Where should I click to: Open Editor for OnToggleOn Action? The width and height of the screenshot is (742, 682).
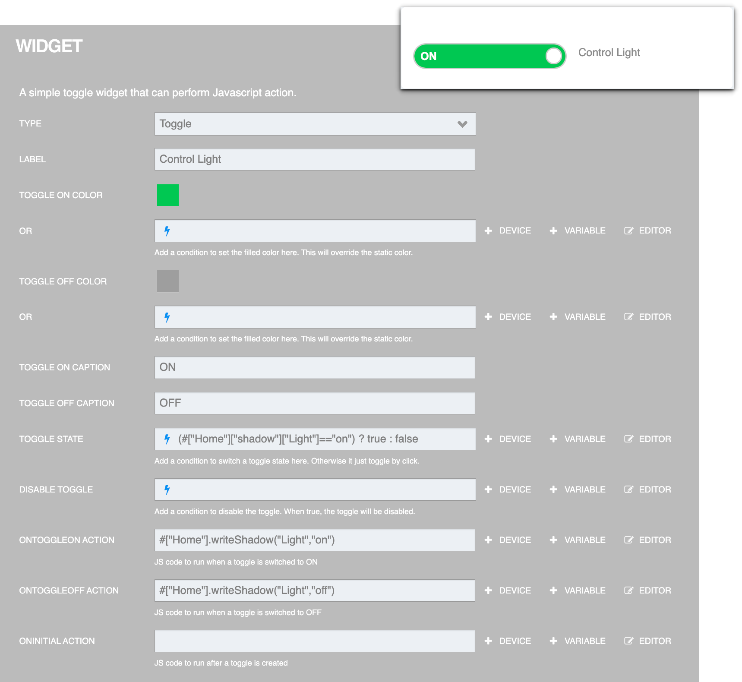click(647, 540)
